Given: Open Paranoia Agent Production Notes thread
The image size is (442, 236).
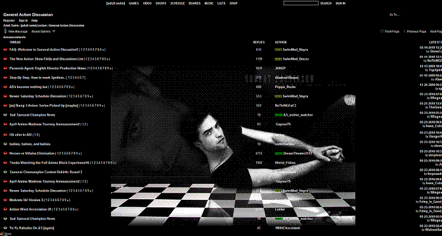Looking at the screenshot, I should click(48, 68).
